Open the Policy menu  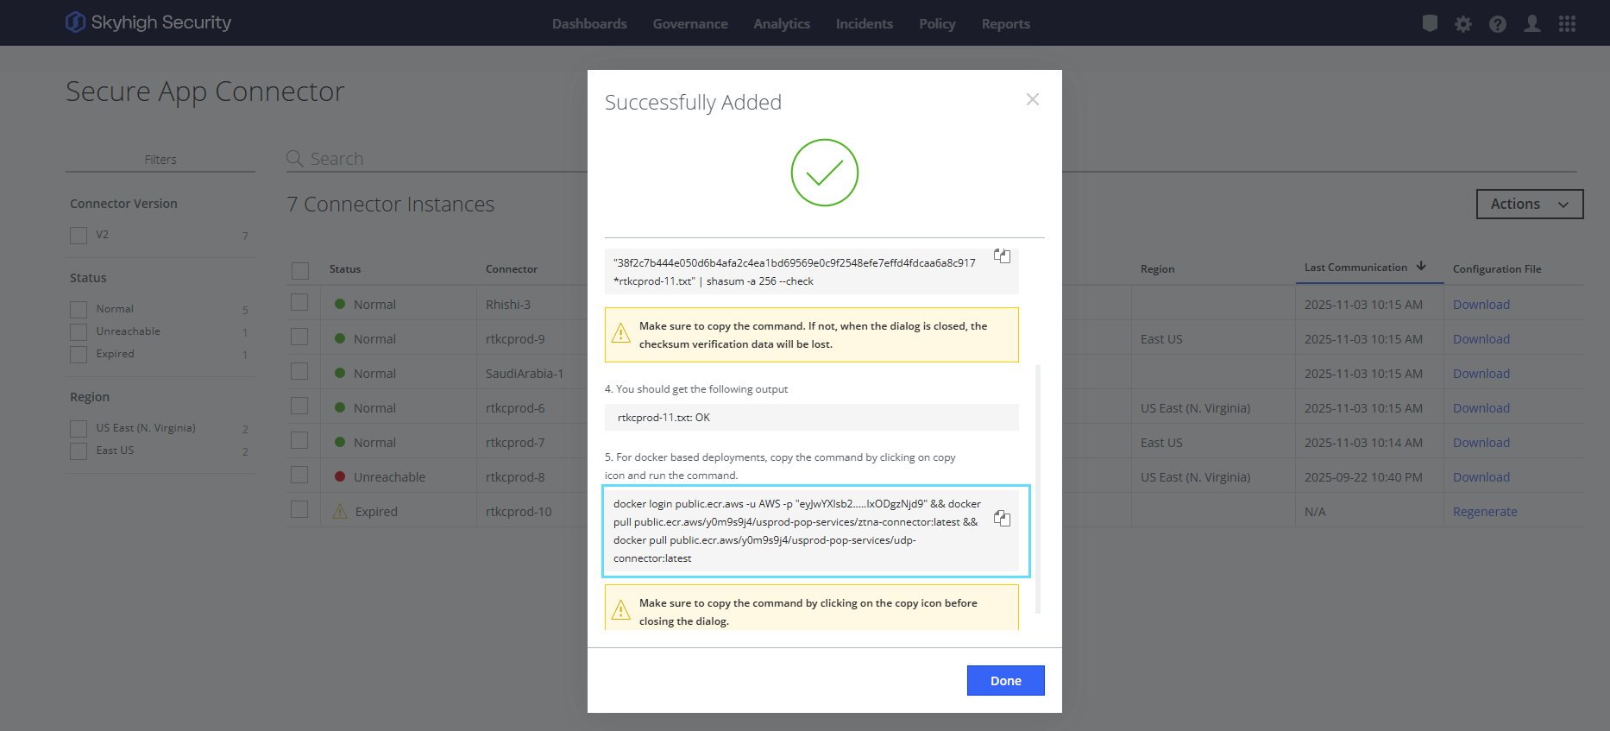click(936, 24)
